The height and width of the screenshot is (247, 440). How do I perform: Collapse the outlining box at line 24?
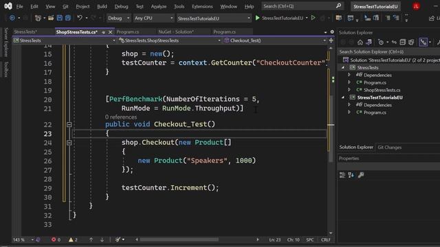(69, 143)
